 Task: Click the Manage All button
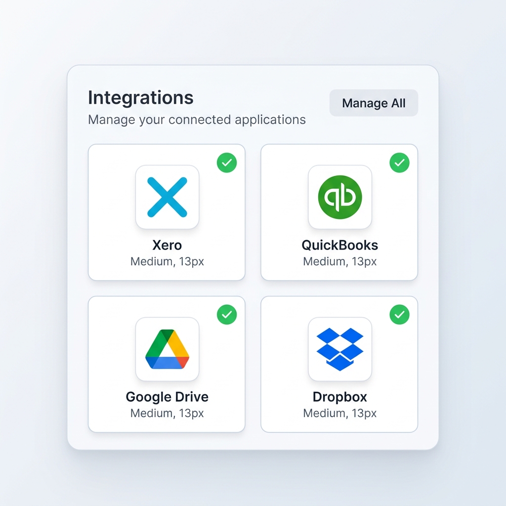(x=374, y=103)
